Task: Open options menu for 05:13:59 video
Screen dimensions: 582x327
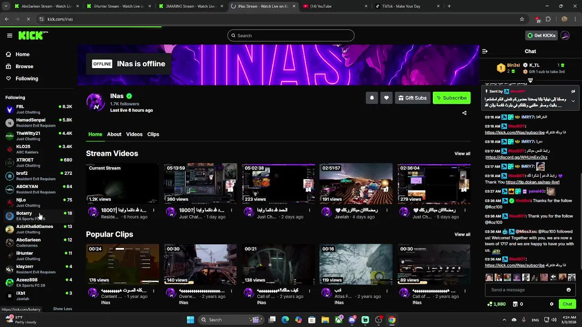Action: 231,210
